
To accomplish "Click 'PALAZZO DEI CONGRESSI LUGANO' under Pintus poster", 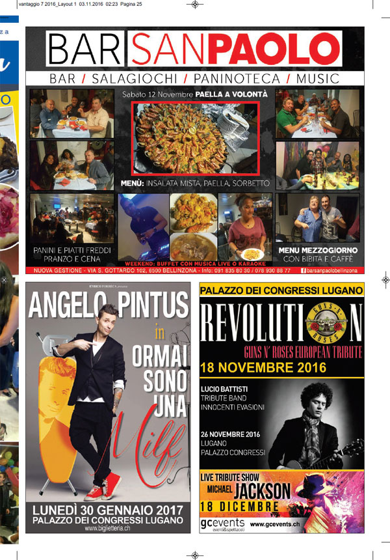I will coord(108,520).
